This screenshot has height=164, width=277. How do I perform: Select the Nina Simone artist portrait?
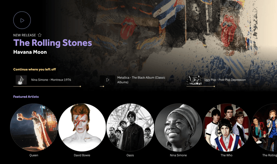[x=178, y=128]
